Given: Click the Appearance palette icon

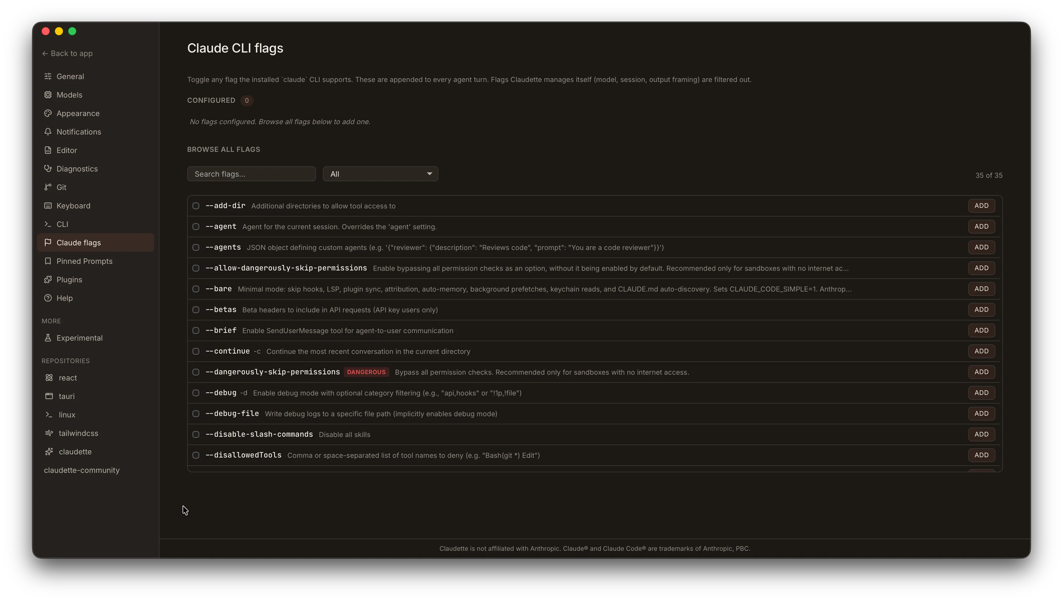Looking at the screenshot, I should [x=48, y=113].
